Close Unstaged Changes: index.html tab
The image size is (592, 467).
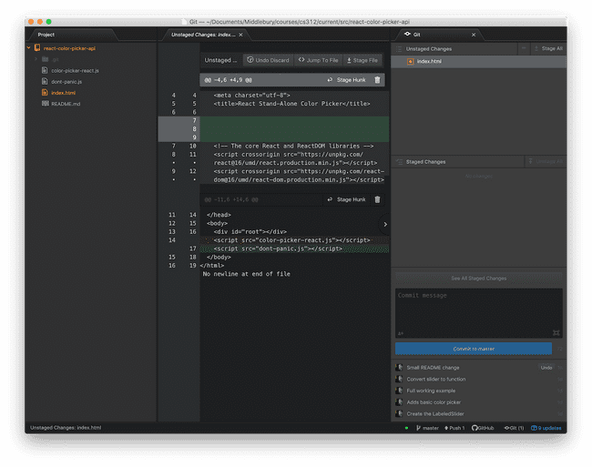240,35
